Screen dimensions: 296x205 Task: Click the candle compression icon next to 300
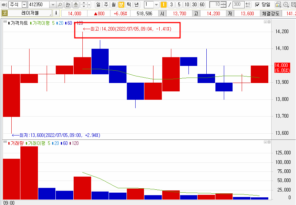[248, 4]
